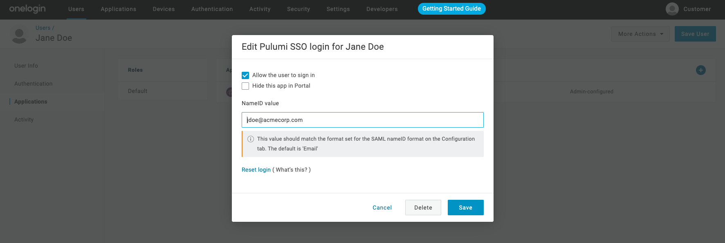Click the Default role row

(163, 91)
